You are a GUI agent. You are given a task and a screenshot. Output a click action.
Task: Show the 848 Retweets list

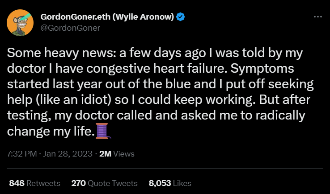pyautogui.click(x=34, y=183)
